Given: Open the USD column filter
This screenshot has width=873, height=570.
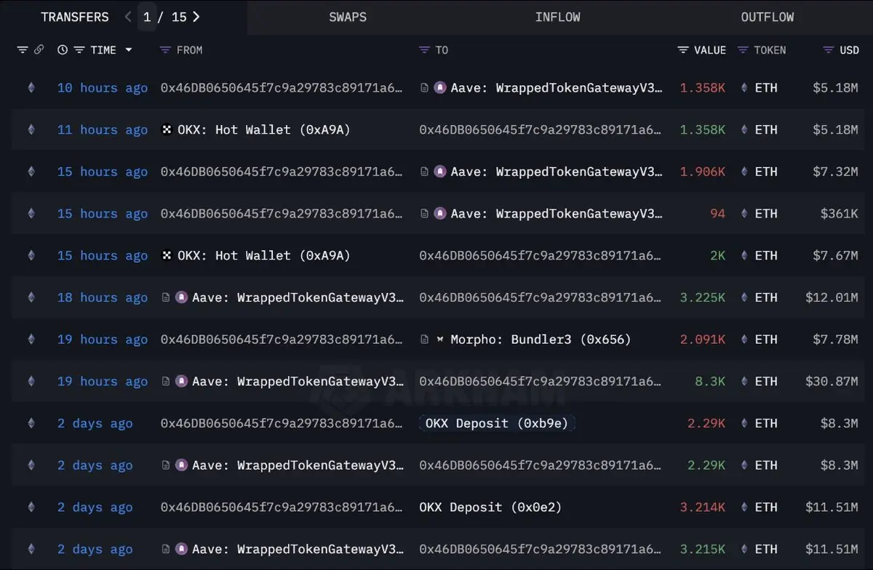Looking at the screenshot, I should click(829, 50).
